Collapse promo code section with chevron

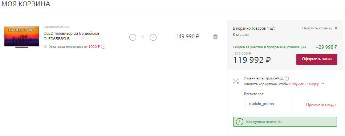pos(323,84)
